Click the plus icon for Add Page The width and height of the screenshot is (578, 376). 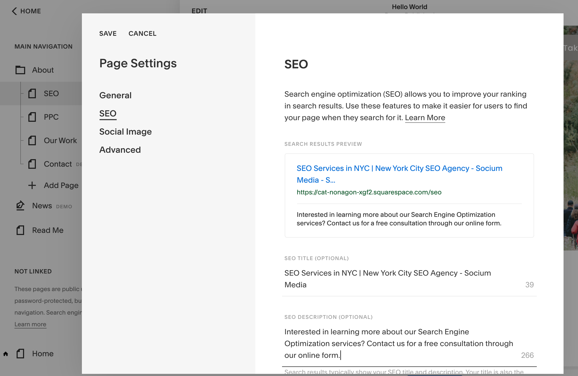click(x=32, y=185)
